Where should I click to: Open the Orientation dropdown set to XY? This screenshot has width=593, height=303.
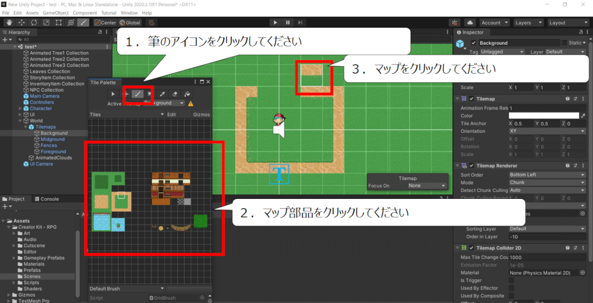tap(547, 131)
